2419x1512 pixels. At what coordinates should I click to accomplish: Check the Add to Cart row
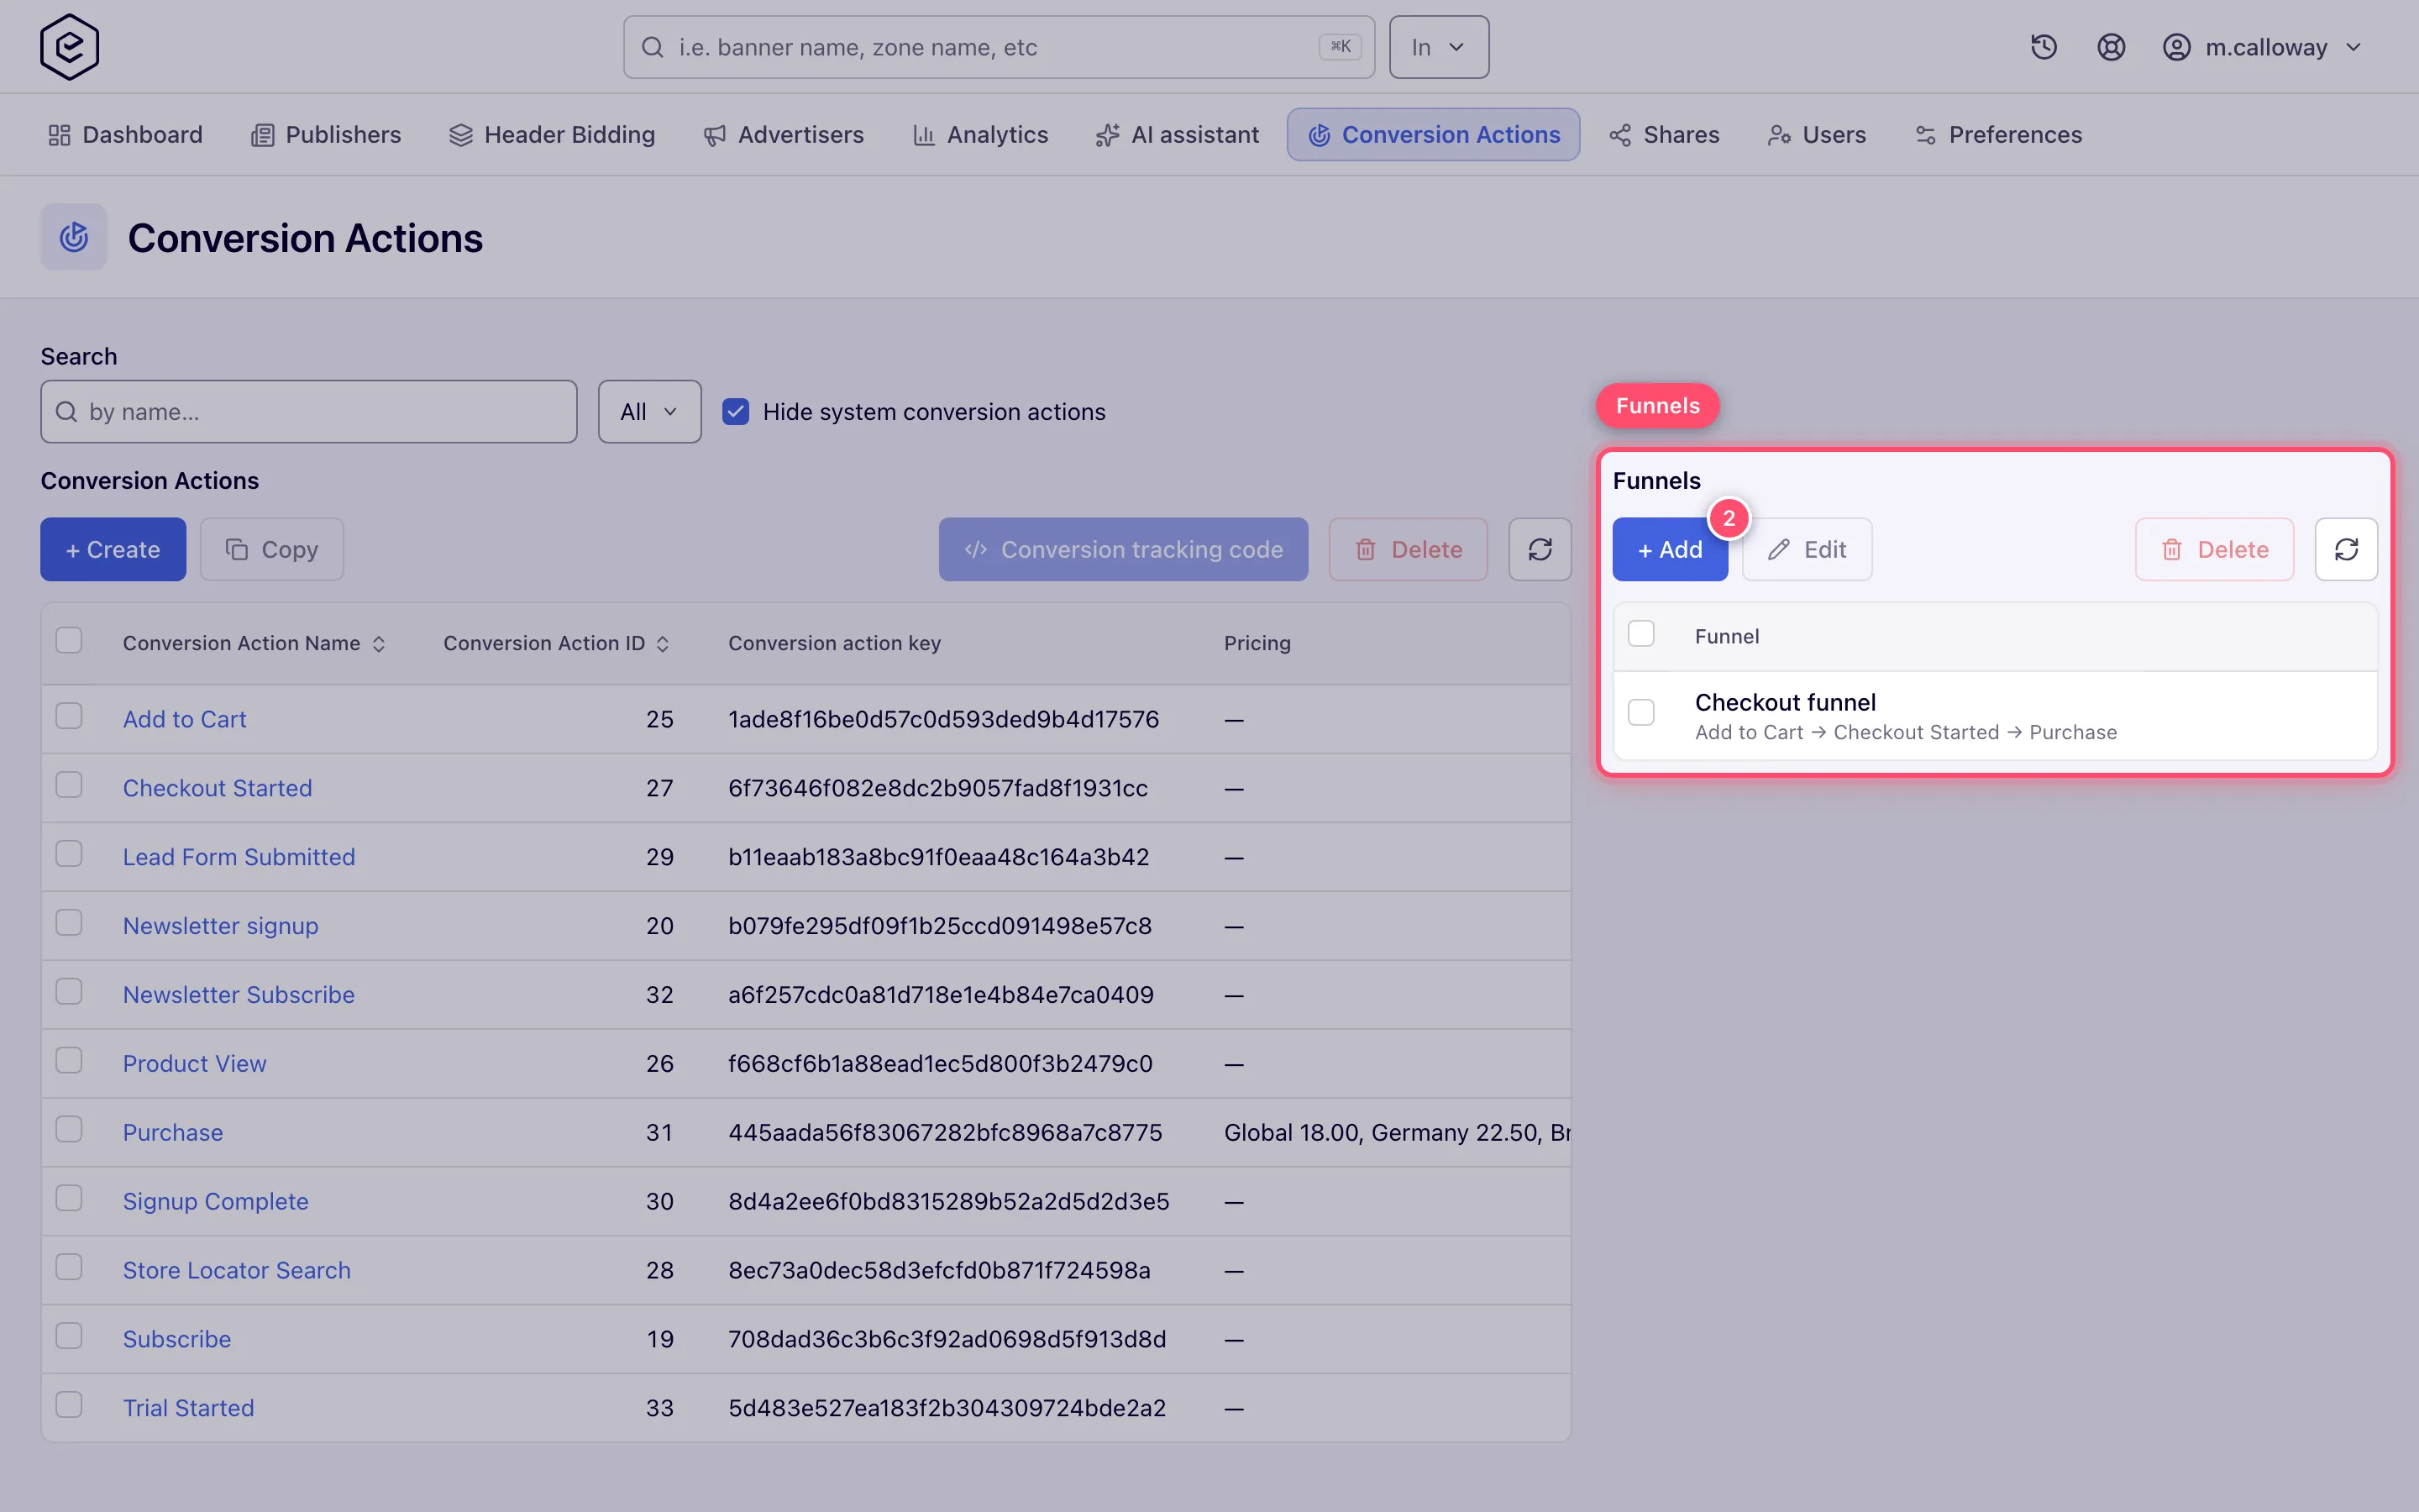[69, 716]
